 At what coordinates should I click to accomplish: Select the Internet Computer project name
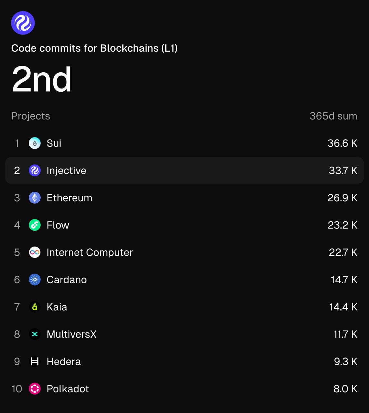pyautogui.click(x=90, y=252)
